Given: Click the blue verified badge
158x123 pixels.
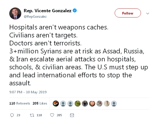Looking at the screenshot, I should coord(75,10).
